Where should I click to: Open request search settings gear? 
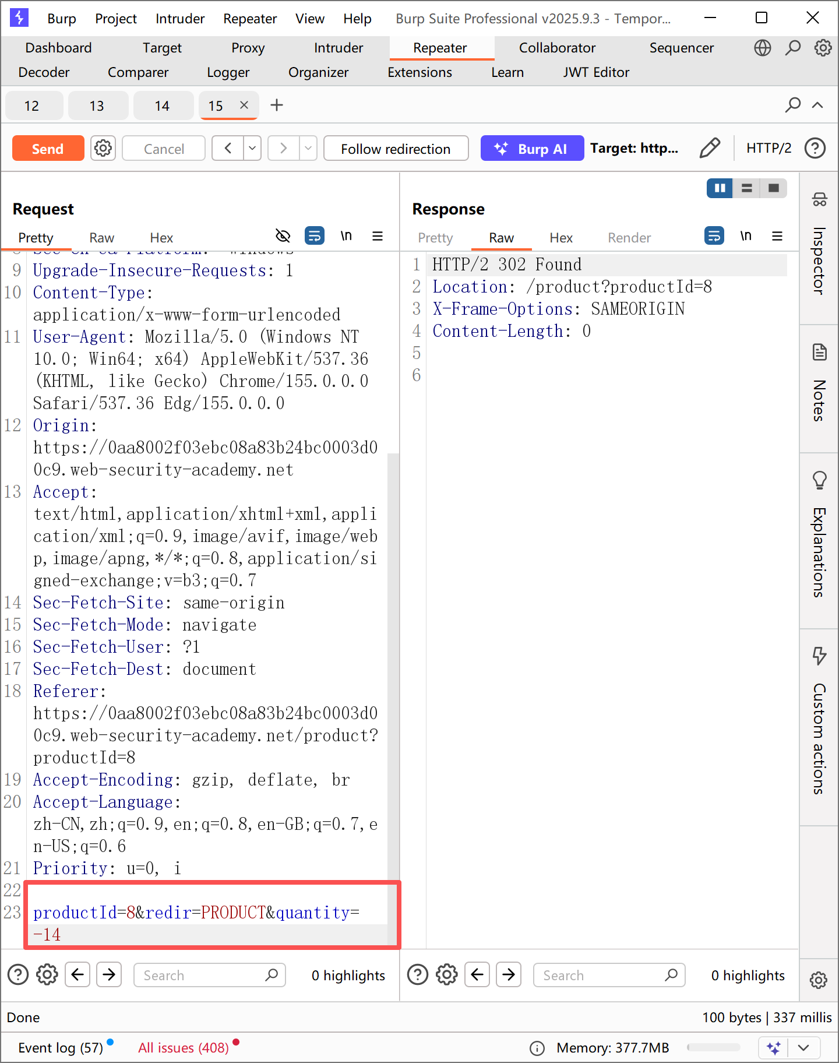click(x=47, y=974)
